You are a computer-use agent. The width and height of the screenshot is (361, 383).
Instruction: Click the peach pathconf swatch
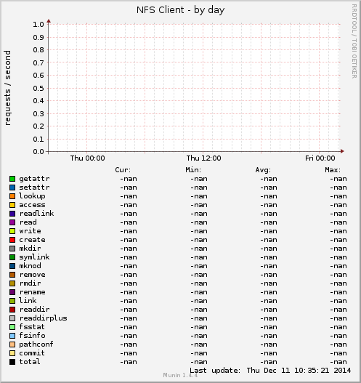(12, 344)
